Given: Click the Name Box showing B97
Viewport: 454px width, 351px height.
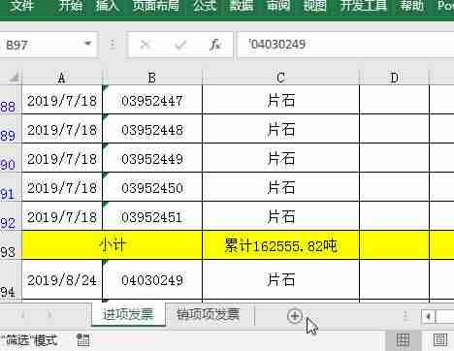Looking at the screenshot, I should click(x=42, y=45).
